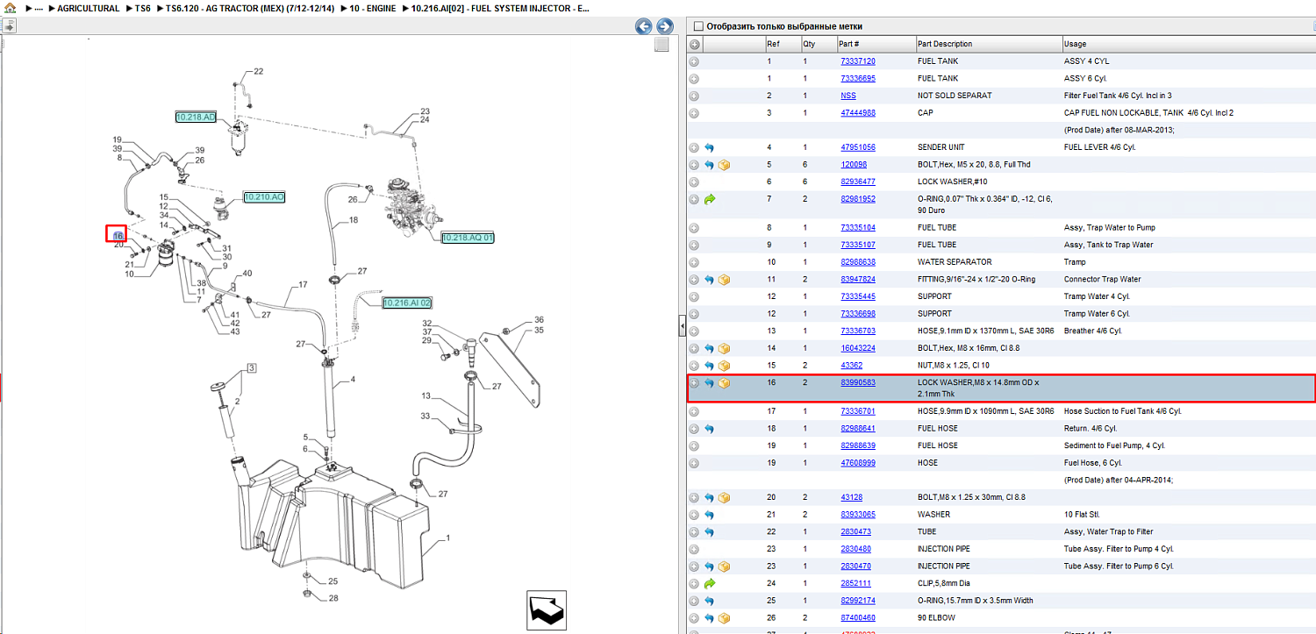The image size is (1316, 634).
Task: Open part number link 73336695
Action: pyautogui.click(x=858, y=79)
